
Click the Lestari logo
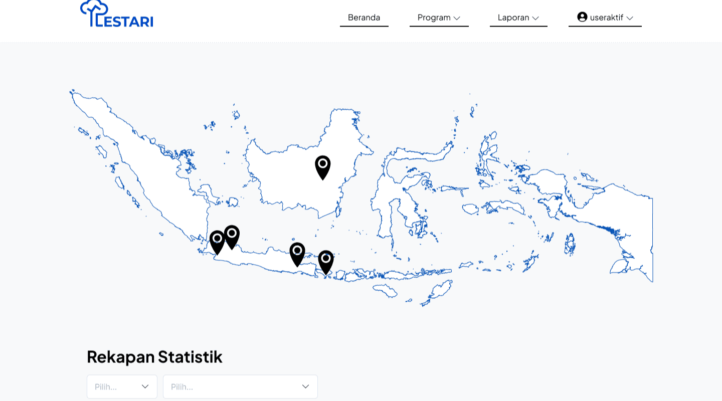pos(116,14)
